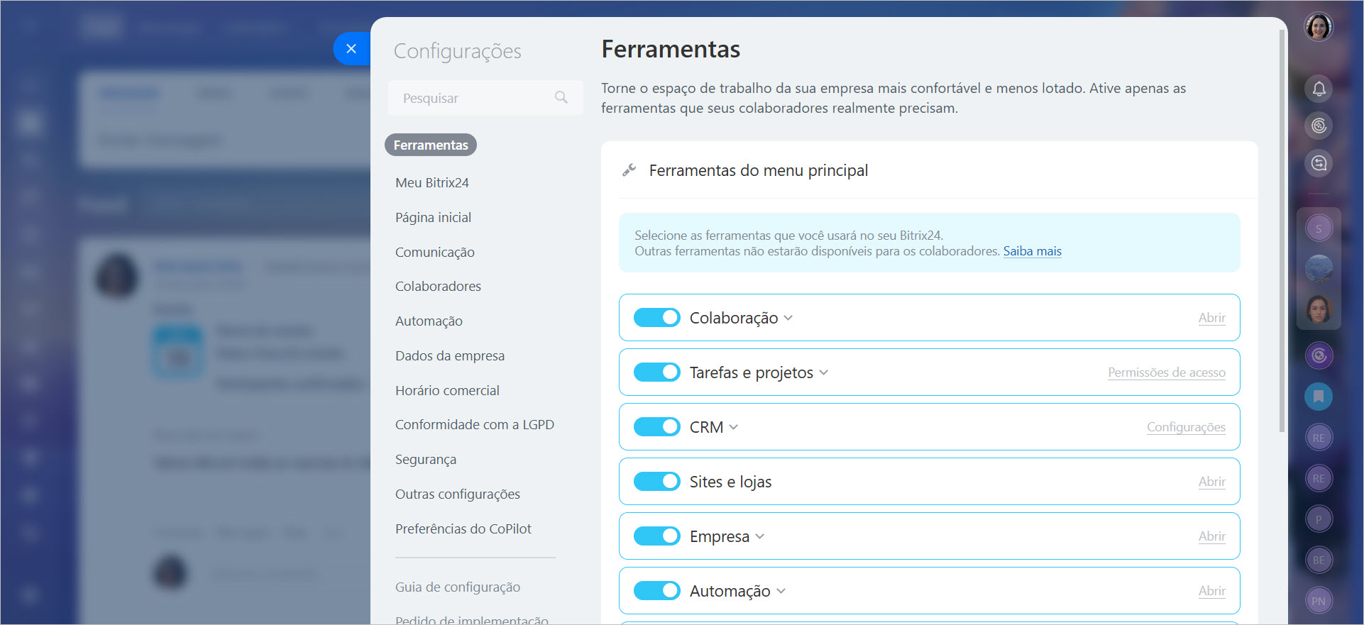The height and width of the screenshot is (625, 1364).
Task: Click the Sites e lojas label
Action: pyautogui.click(x=730, y=482)
